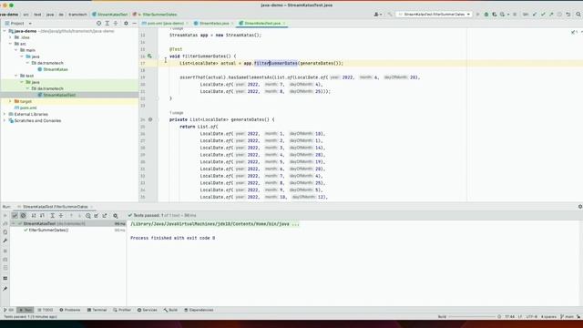
Task: Click Git update project arrow
Action: (535, 15)
